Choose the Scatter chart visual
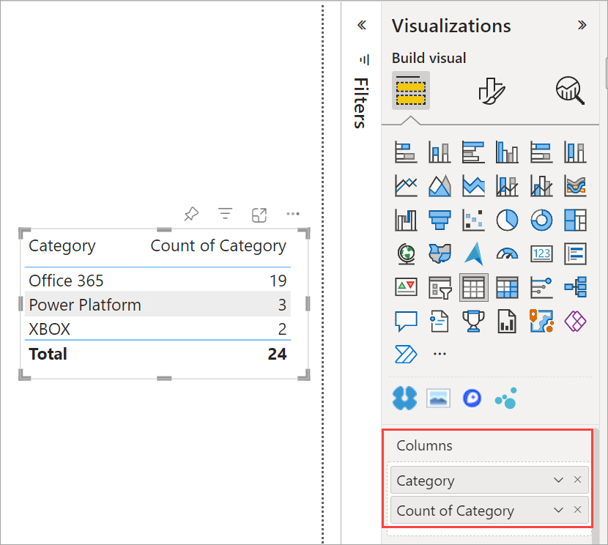The image size is (608, 545). pyautogui.click(x=473, y=220)
